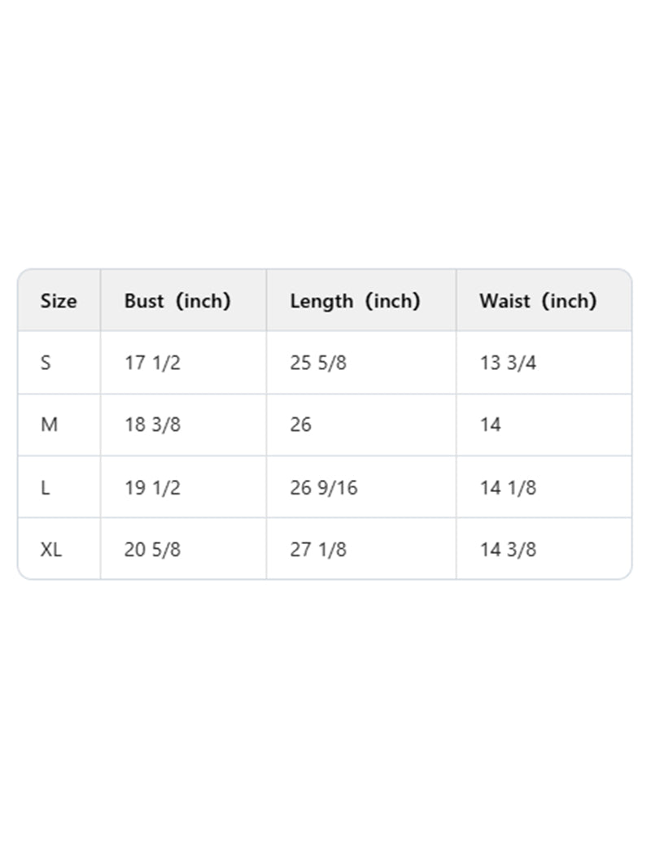Click the Length (inch) header cell
The image size is (651, 854).
coord(355,301)
